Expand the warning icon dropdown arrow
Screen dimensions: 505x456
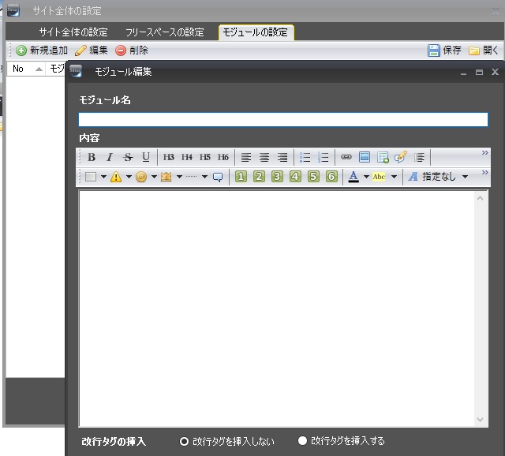pos(129,177)
